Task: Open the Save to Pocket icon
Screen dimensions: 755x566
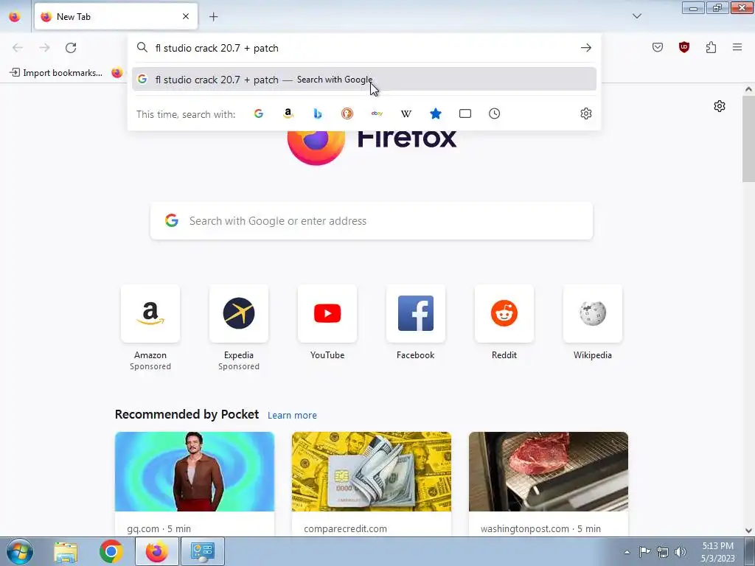Action: click(x=658, y=47)
